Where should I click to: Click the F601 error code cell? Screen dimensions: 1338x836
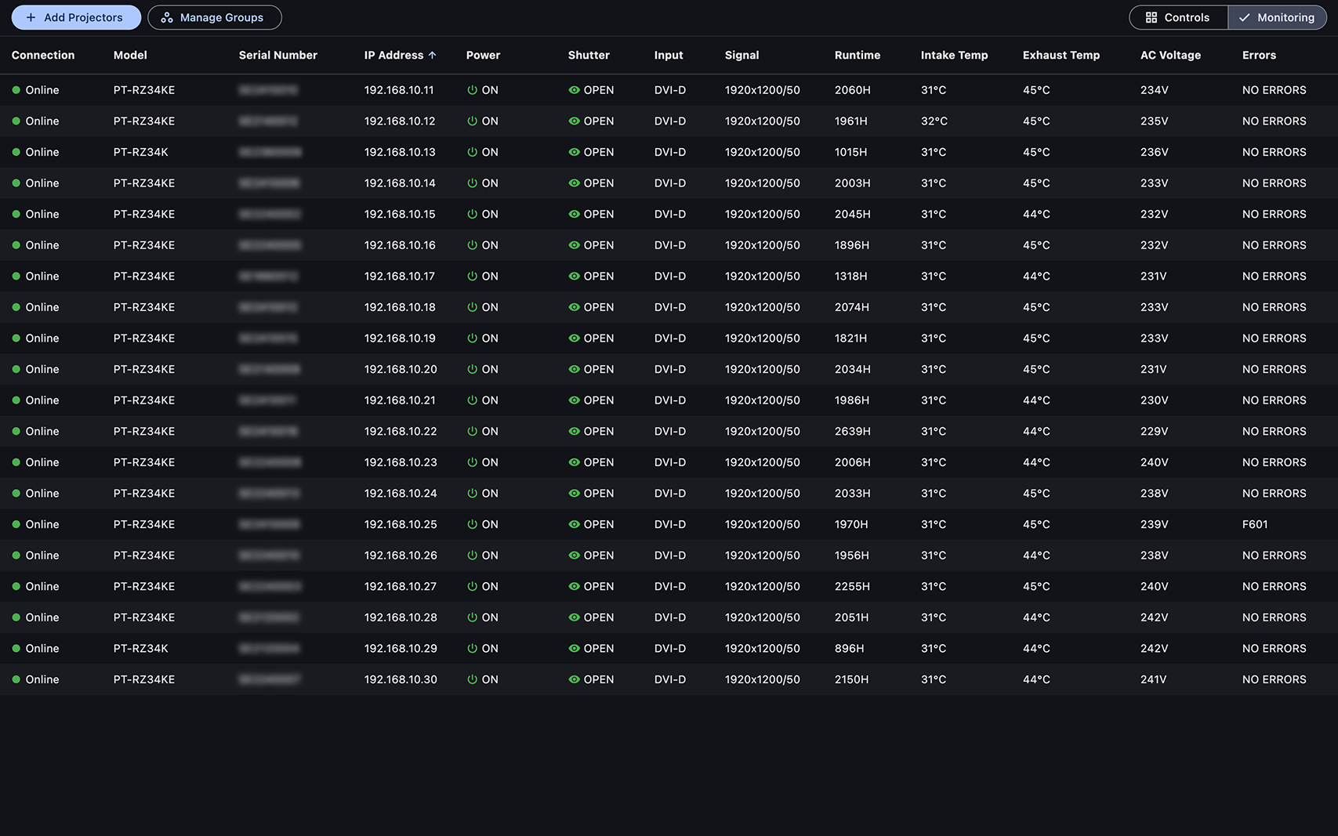(x=1255, y=524)
